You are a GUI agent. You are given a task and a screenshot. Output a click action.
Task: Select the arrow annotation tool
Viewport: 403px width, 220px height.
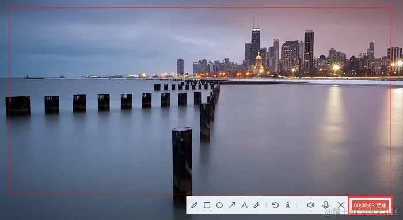(232, 205)
